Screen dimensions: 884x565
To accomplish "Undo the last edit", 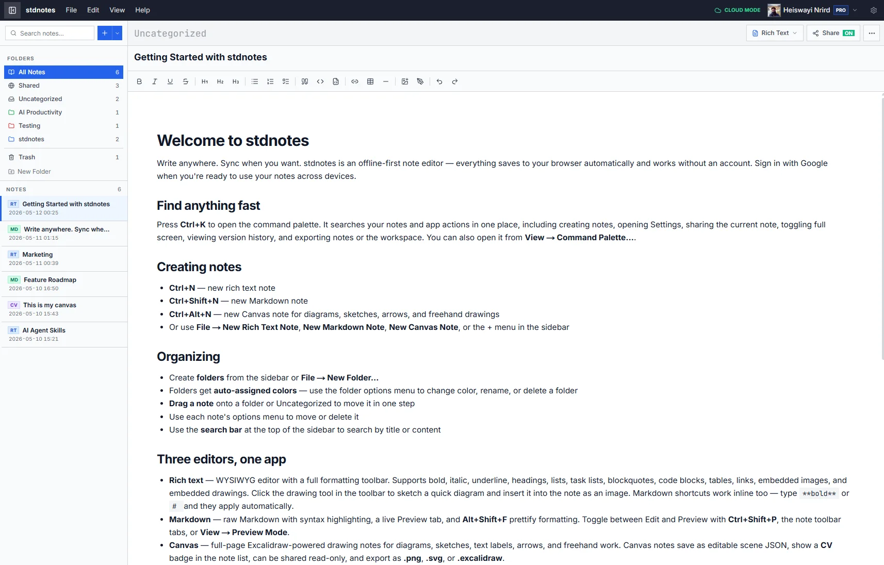I will (x=439, y=81).
